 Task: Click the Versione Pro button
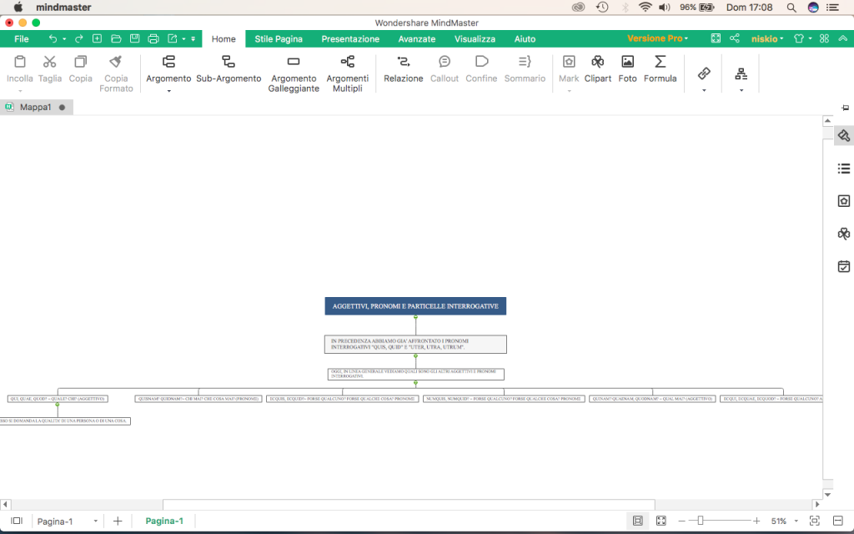click(657, 39)
